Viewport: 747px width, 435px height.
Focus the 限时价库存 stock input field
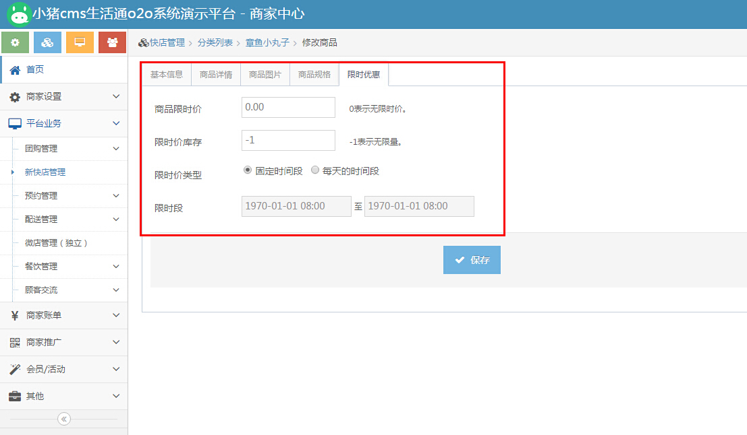tap(288, 140)
